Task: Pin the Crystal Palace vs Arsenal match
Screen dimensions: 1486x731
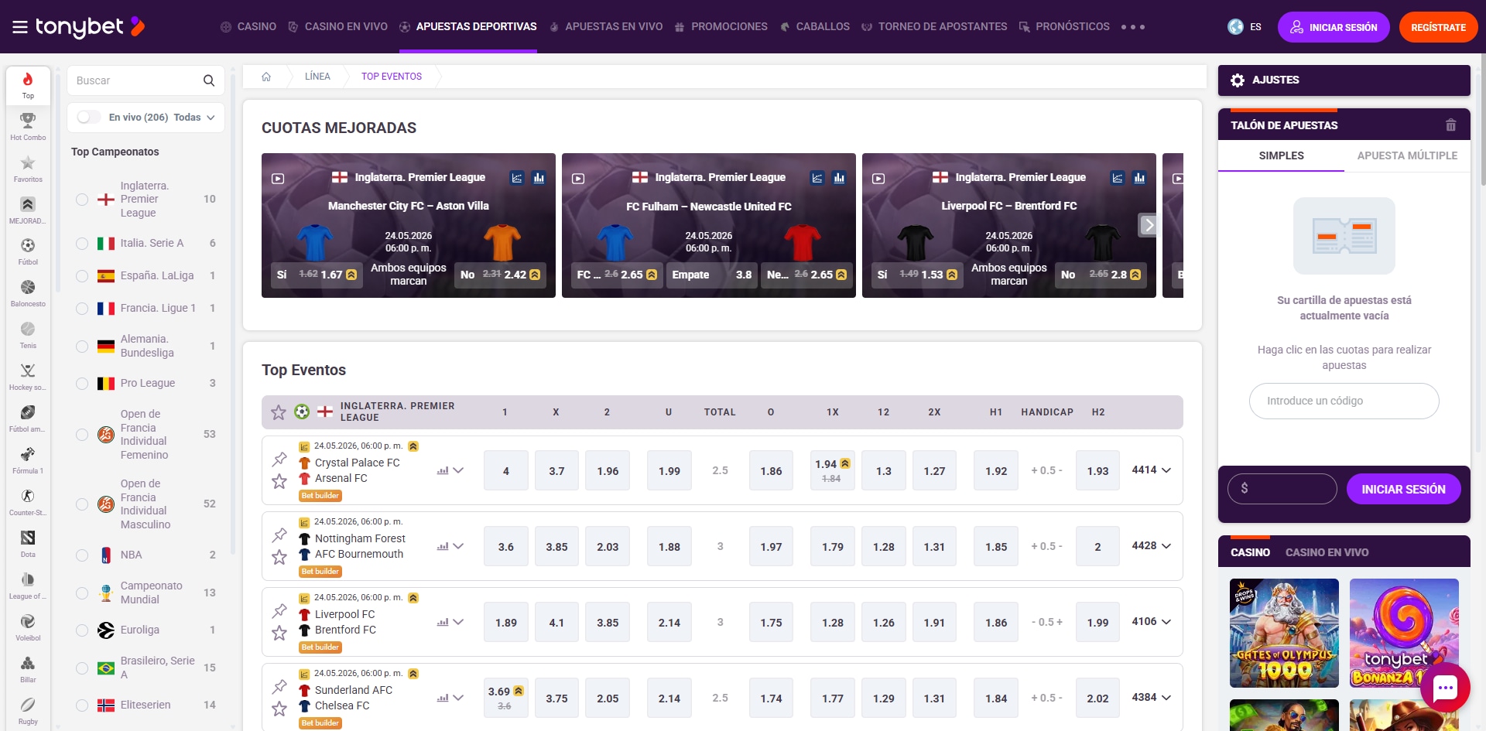Action: [x=279, y=459]
